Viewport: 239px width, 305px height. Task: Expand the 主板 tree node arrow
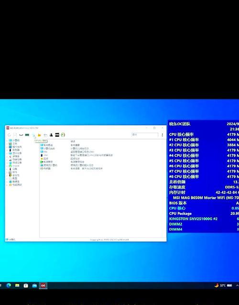pos(7,143)
